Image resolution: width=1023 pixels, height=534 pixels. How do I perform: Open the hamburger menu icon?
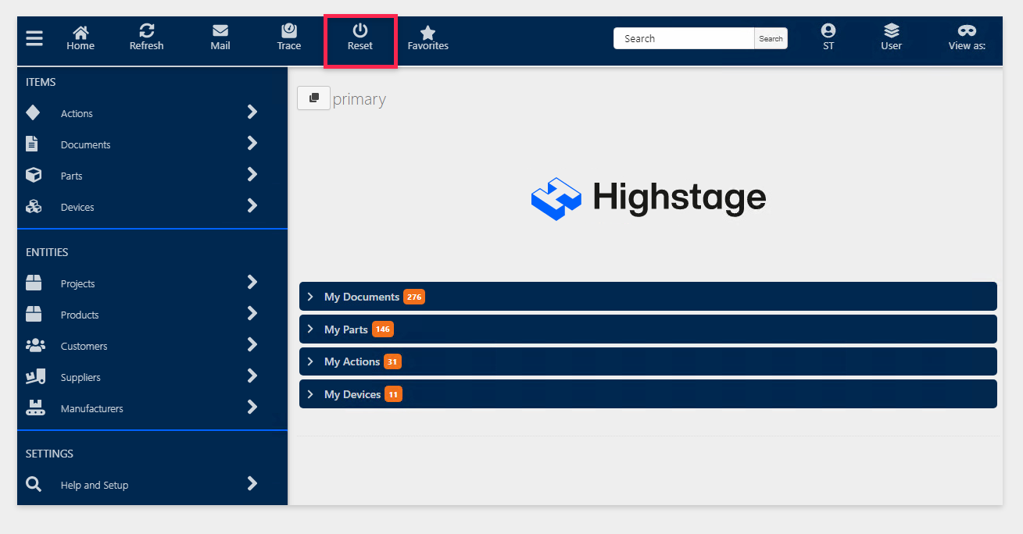[34, 38]
